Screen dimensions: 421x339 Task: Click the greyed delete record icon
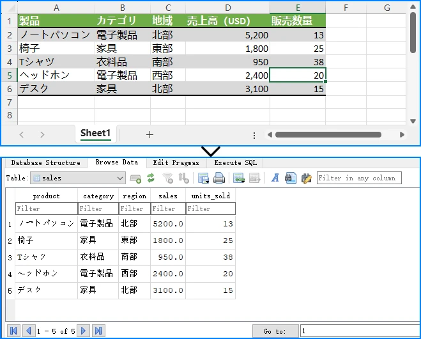pos(254,178)
